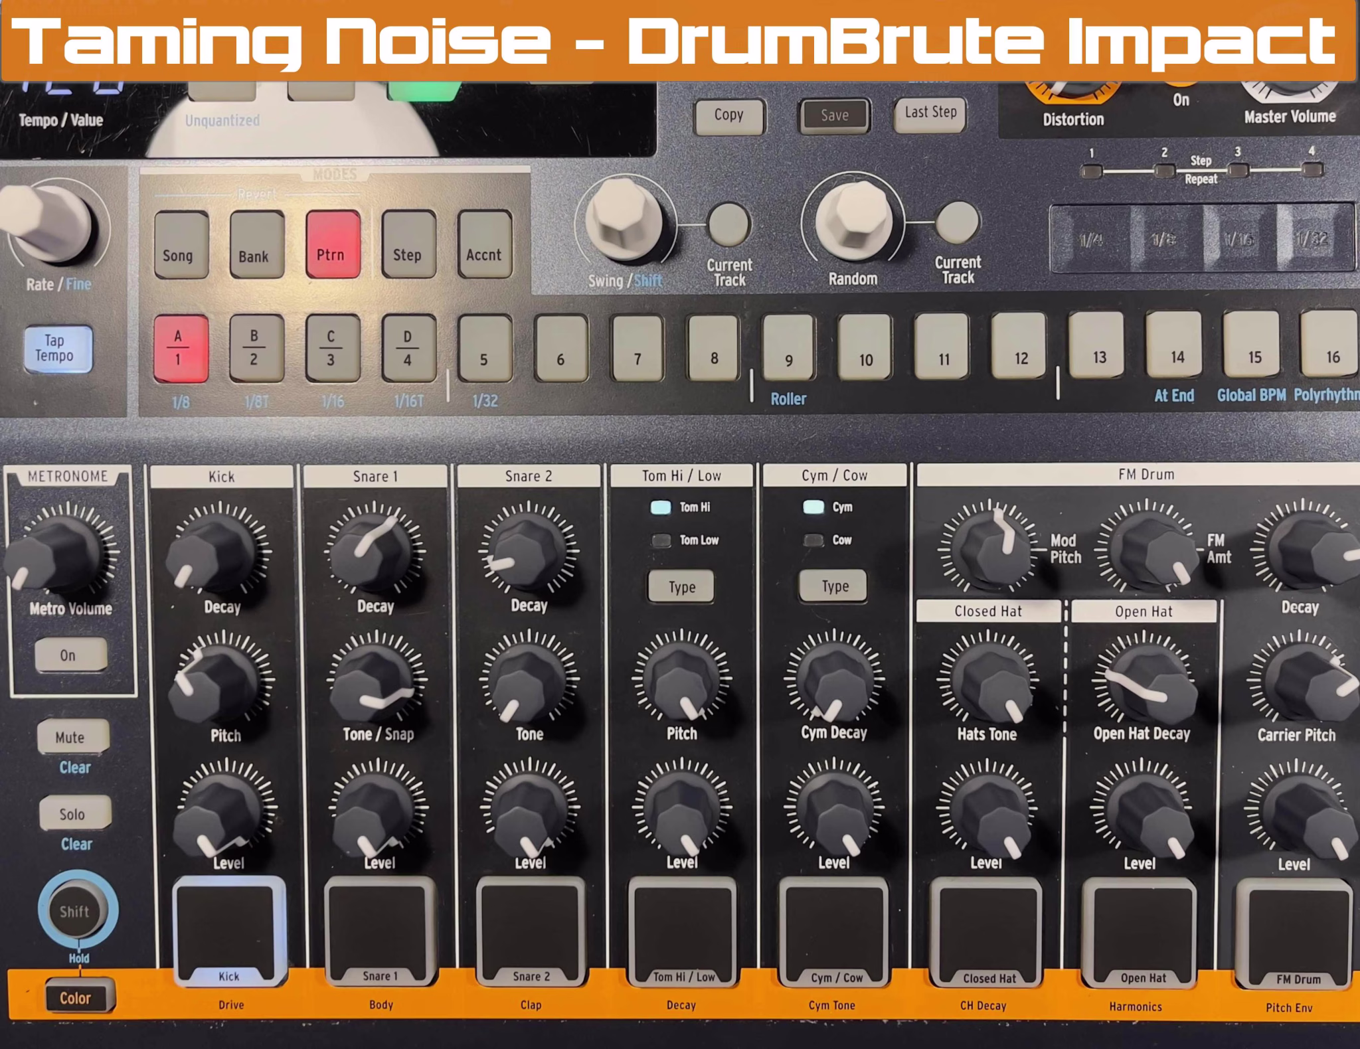Click the Snare 2 Tone knob
Viewport: 1360px width, 1049px height.
coord(527,684)
